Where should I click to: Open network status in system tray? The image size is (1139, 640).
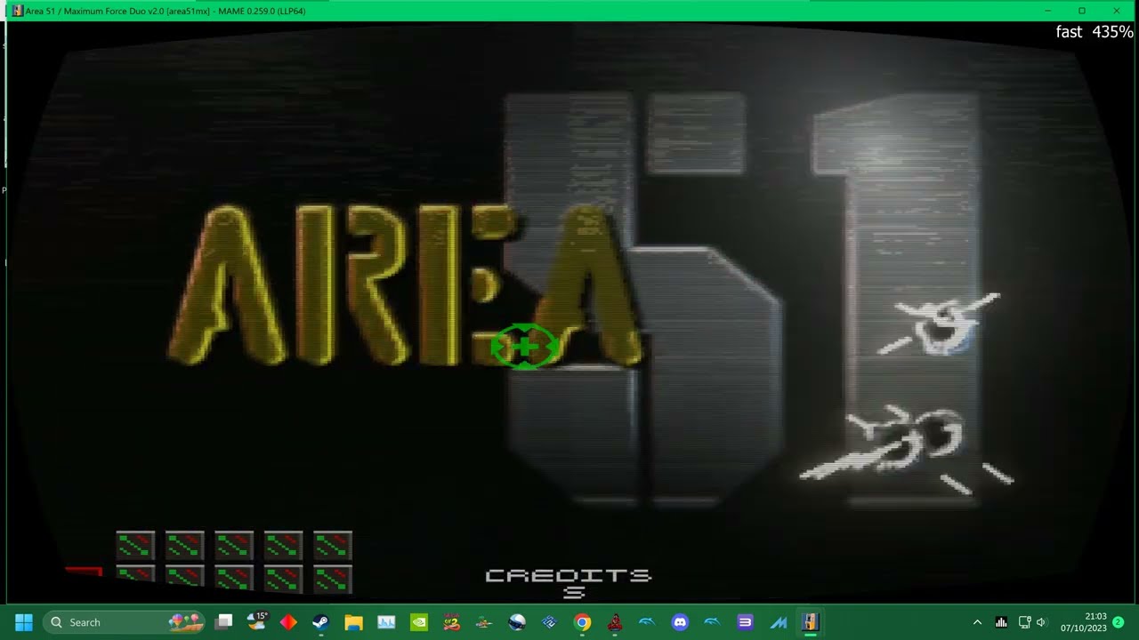pyautogui.click(x=1024, y=622)
